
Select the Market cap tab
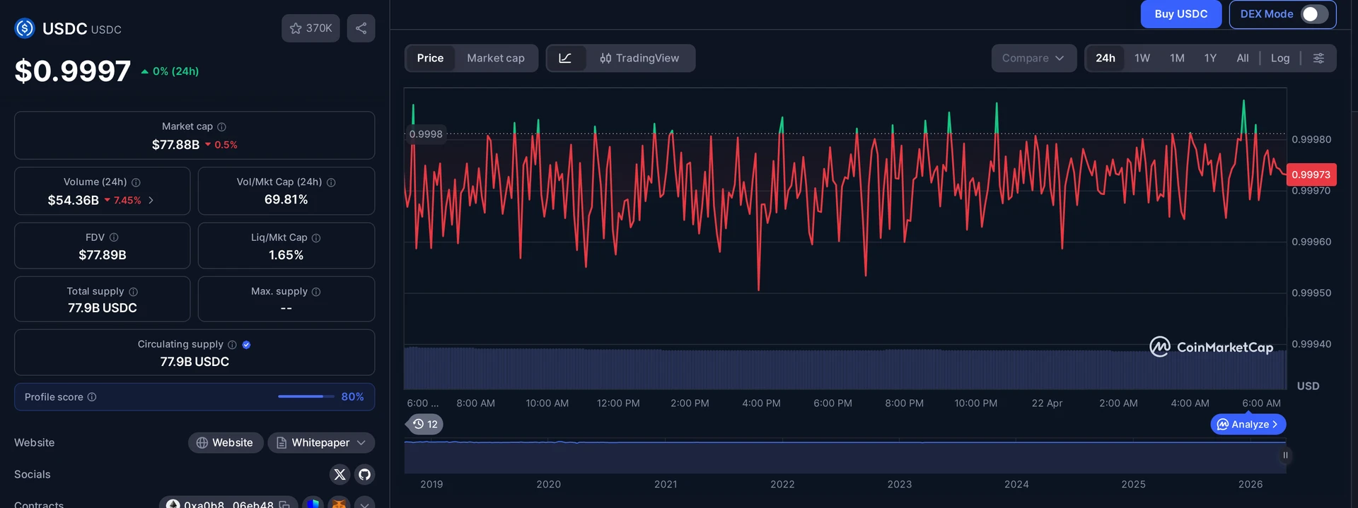(x=496, y=58)
